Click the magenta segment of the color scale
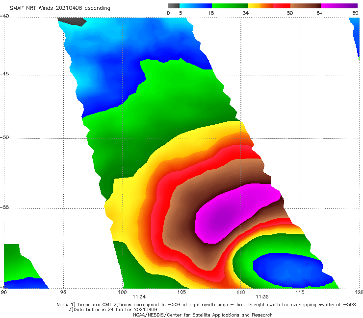This screenshot has width=363, height=318. 339,6
